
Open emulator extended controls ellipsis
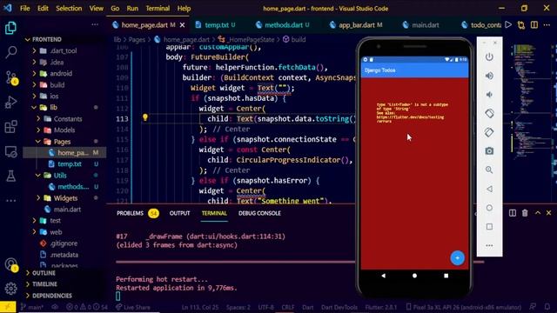pyautogui.click(x=489, y=245)
